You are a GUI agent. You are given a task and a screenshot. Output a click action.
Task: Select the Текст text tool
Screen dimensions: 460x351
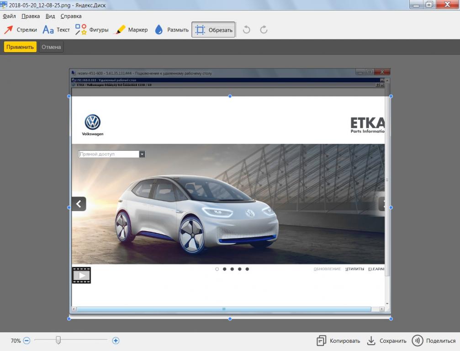click(56, 30)
